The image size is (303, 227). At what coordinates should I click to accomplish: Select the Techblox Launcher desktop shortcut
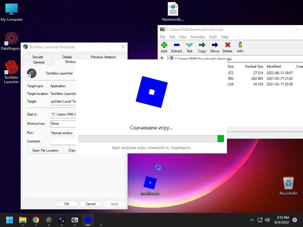[12, 72]
